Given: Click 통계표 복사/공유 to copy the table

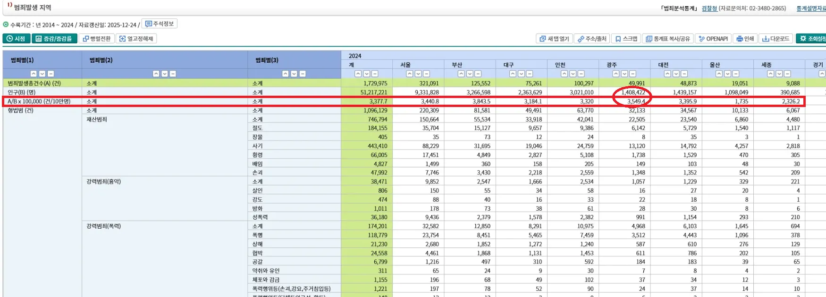Looking at the screenshot, I should (x=667, y=39).
